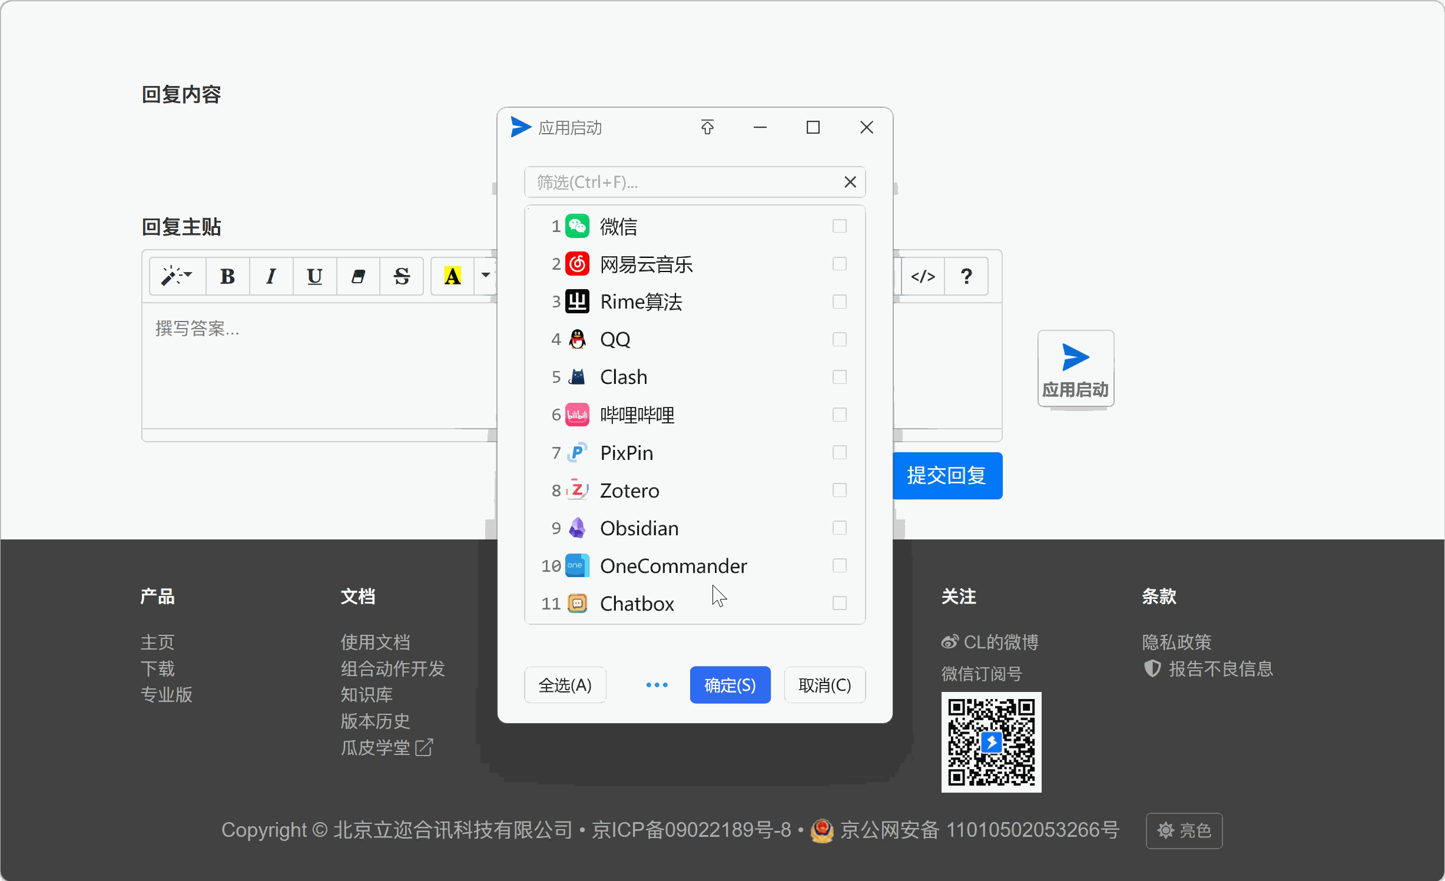1445x881 pixels.
Task: Open the code view icon
Action: tap(923, 276)
